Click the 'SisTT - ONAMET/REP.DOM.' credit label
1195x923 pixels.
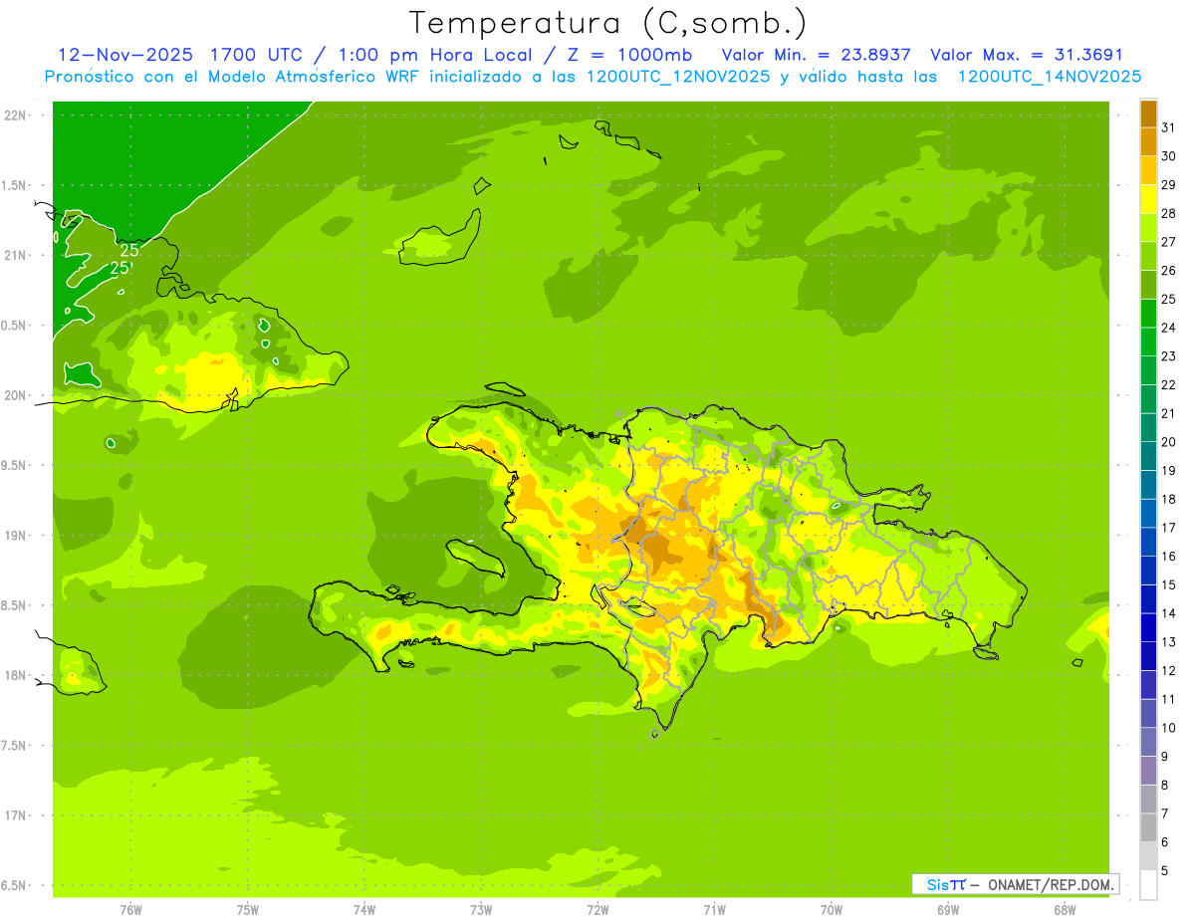[1016, 884]
